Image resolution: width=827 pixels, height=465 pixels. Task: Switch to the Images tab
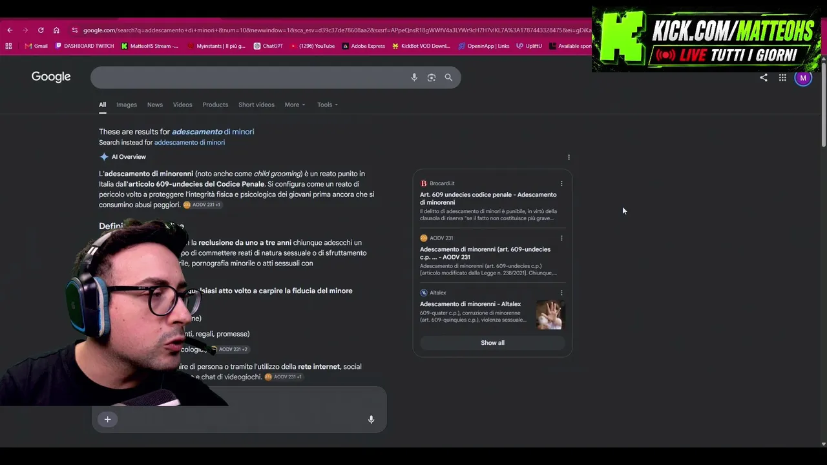[127, 105]
